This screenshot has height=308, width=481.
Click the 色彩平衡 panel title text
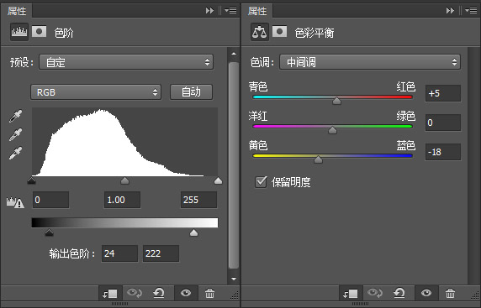(x=314, y=33)
